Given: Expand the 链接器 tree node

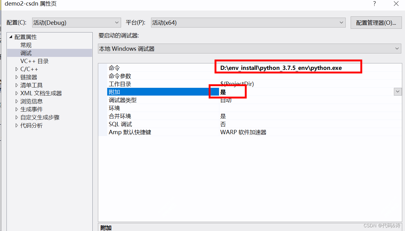Looking at the screenshot, I should [16, 77].
